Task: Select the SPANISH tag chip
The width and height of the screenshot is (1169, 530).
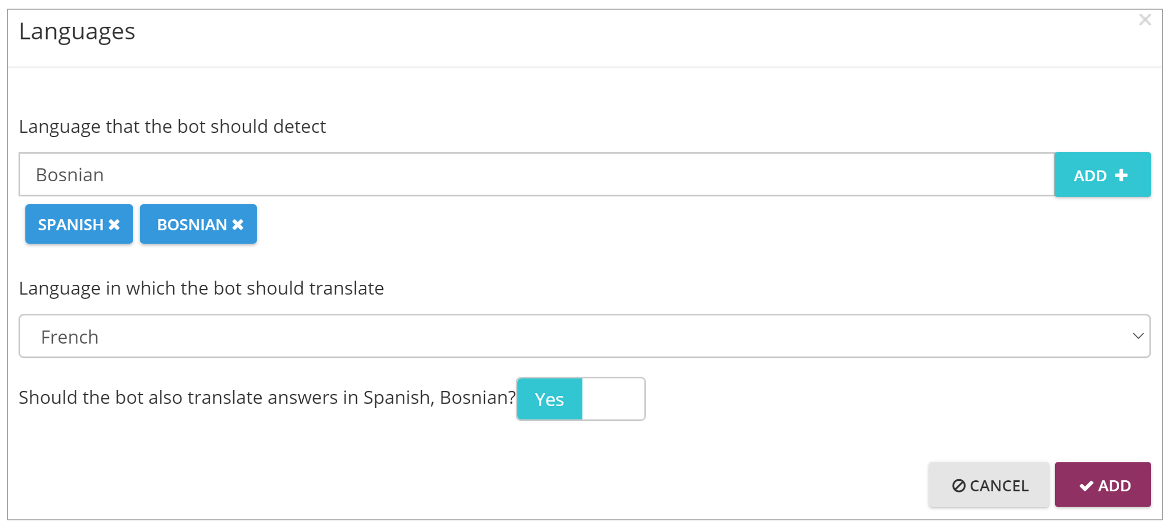Action: 79,224
